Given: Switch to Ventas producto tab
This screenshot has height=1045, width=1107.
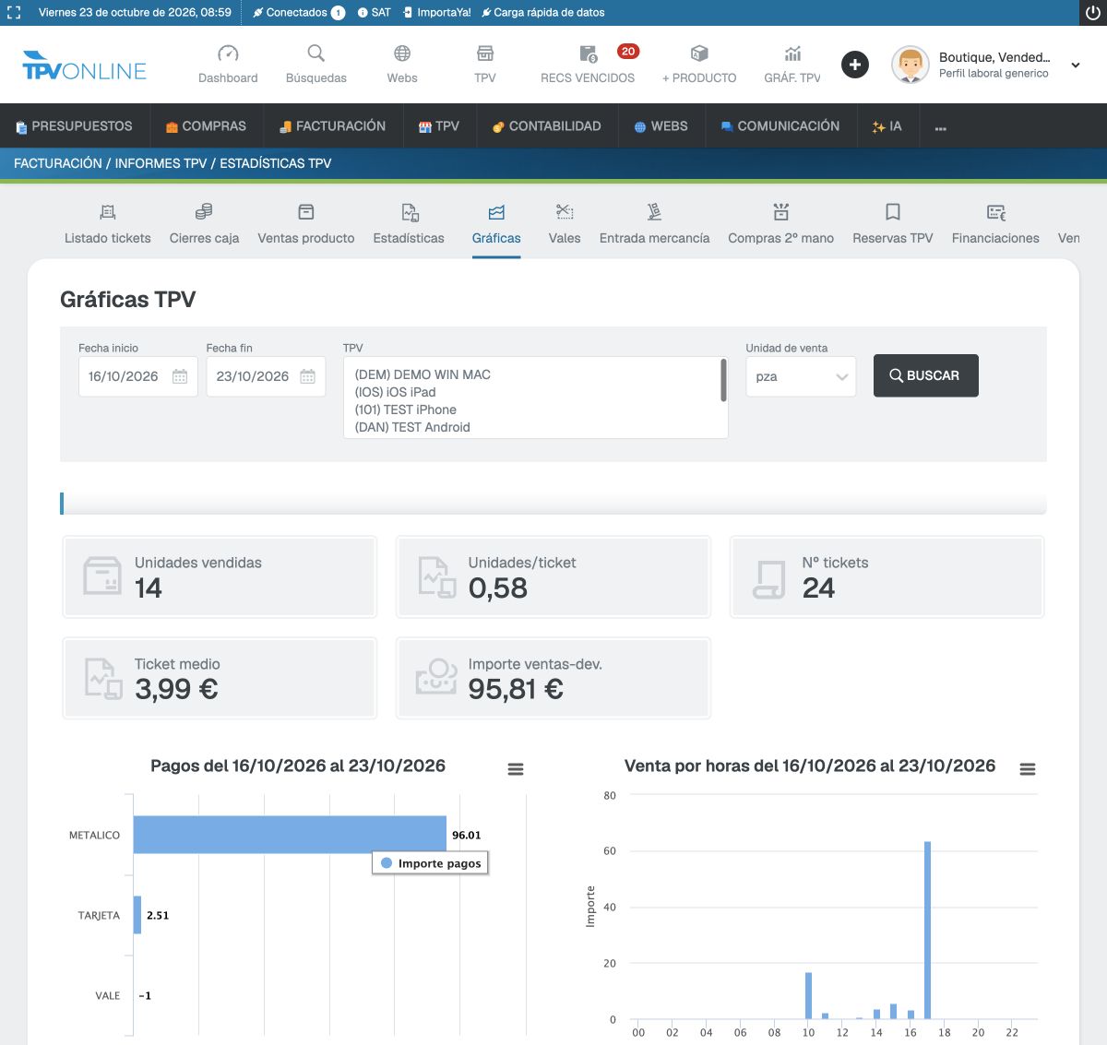Looking at the screenshot, I should [x=306, y=225].
